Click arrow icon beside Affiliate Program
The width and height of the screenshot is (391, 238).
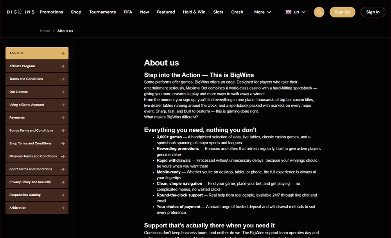63,66
